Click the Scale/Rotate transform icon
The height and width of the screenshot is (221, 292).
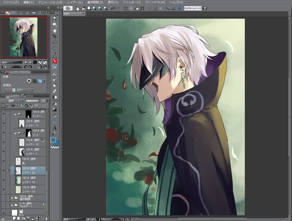142,9
